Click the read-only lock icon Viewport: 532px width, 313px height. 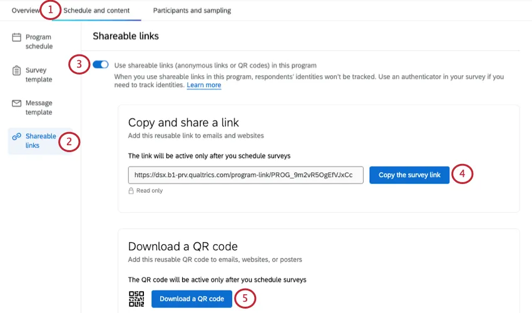(131, 191)
